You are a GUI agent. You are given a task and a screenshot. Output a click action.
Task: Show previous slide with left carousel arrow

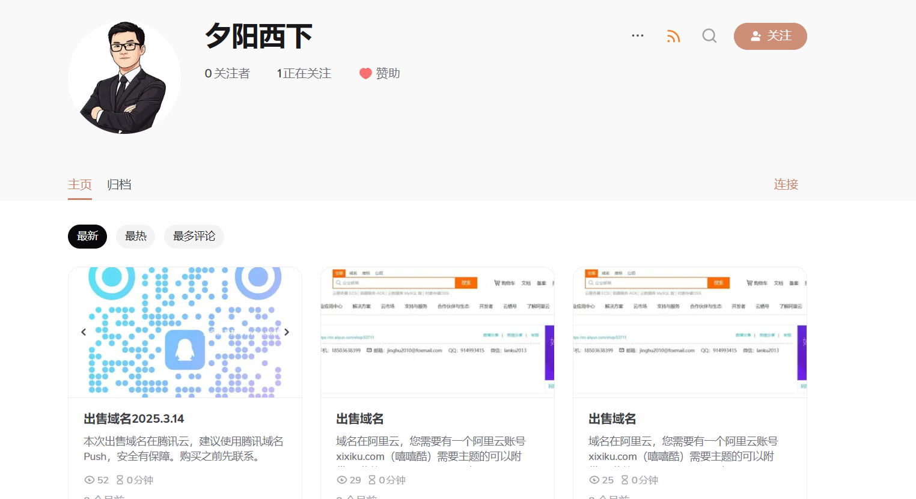(x=84, y=332)
